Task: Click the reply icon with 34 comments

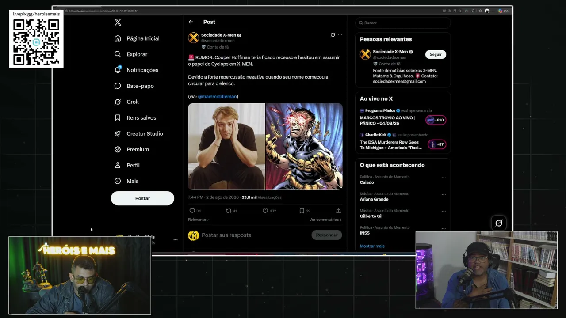Action: (x=192, y=211)
